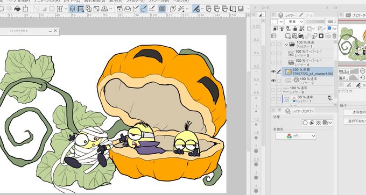Image resolution: width=366 pixels, height=195 pixels.
Task: Open the ウィンドウ(W) menu
Action: pyautogui.click(x=159, y=1)
